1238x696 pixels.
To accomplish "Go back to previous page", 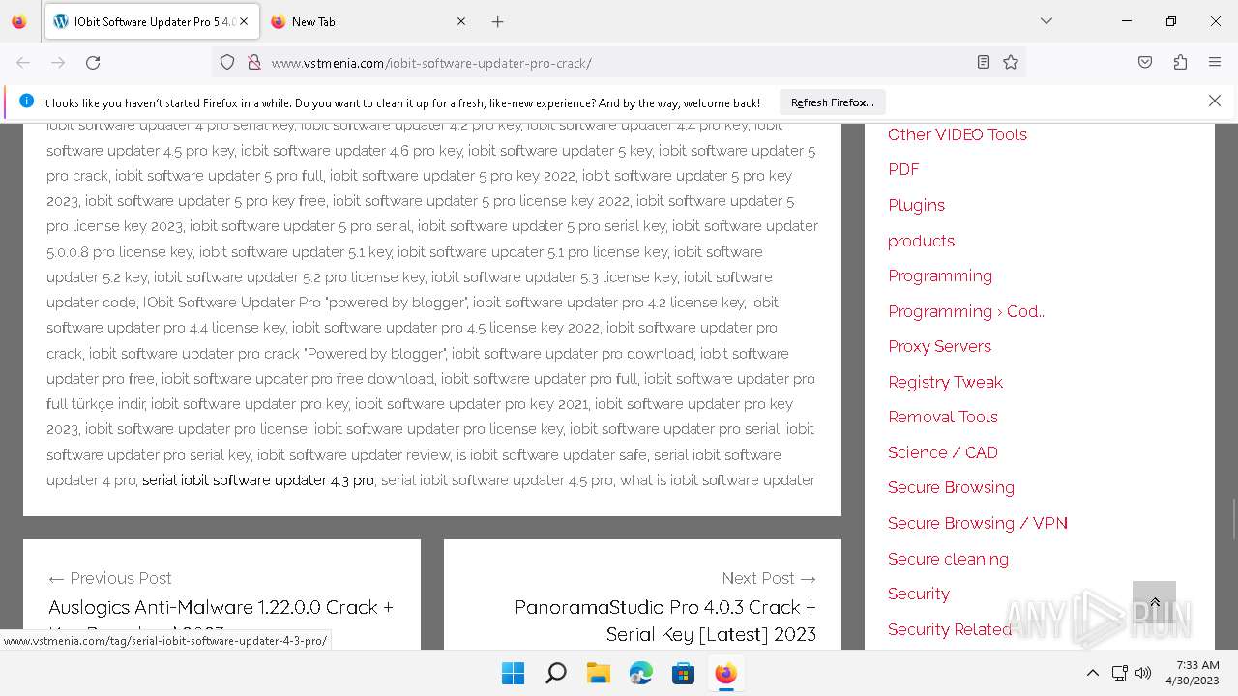I will click(23, 62).
